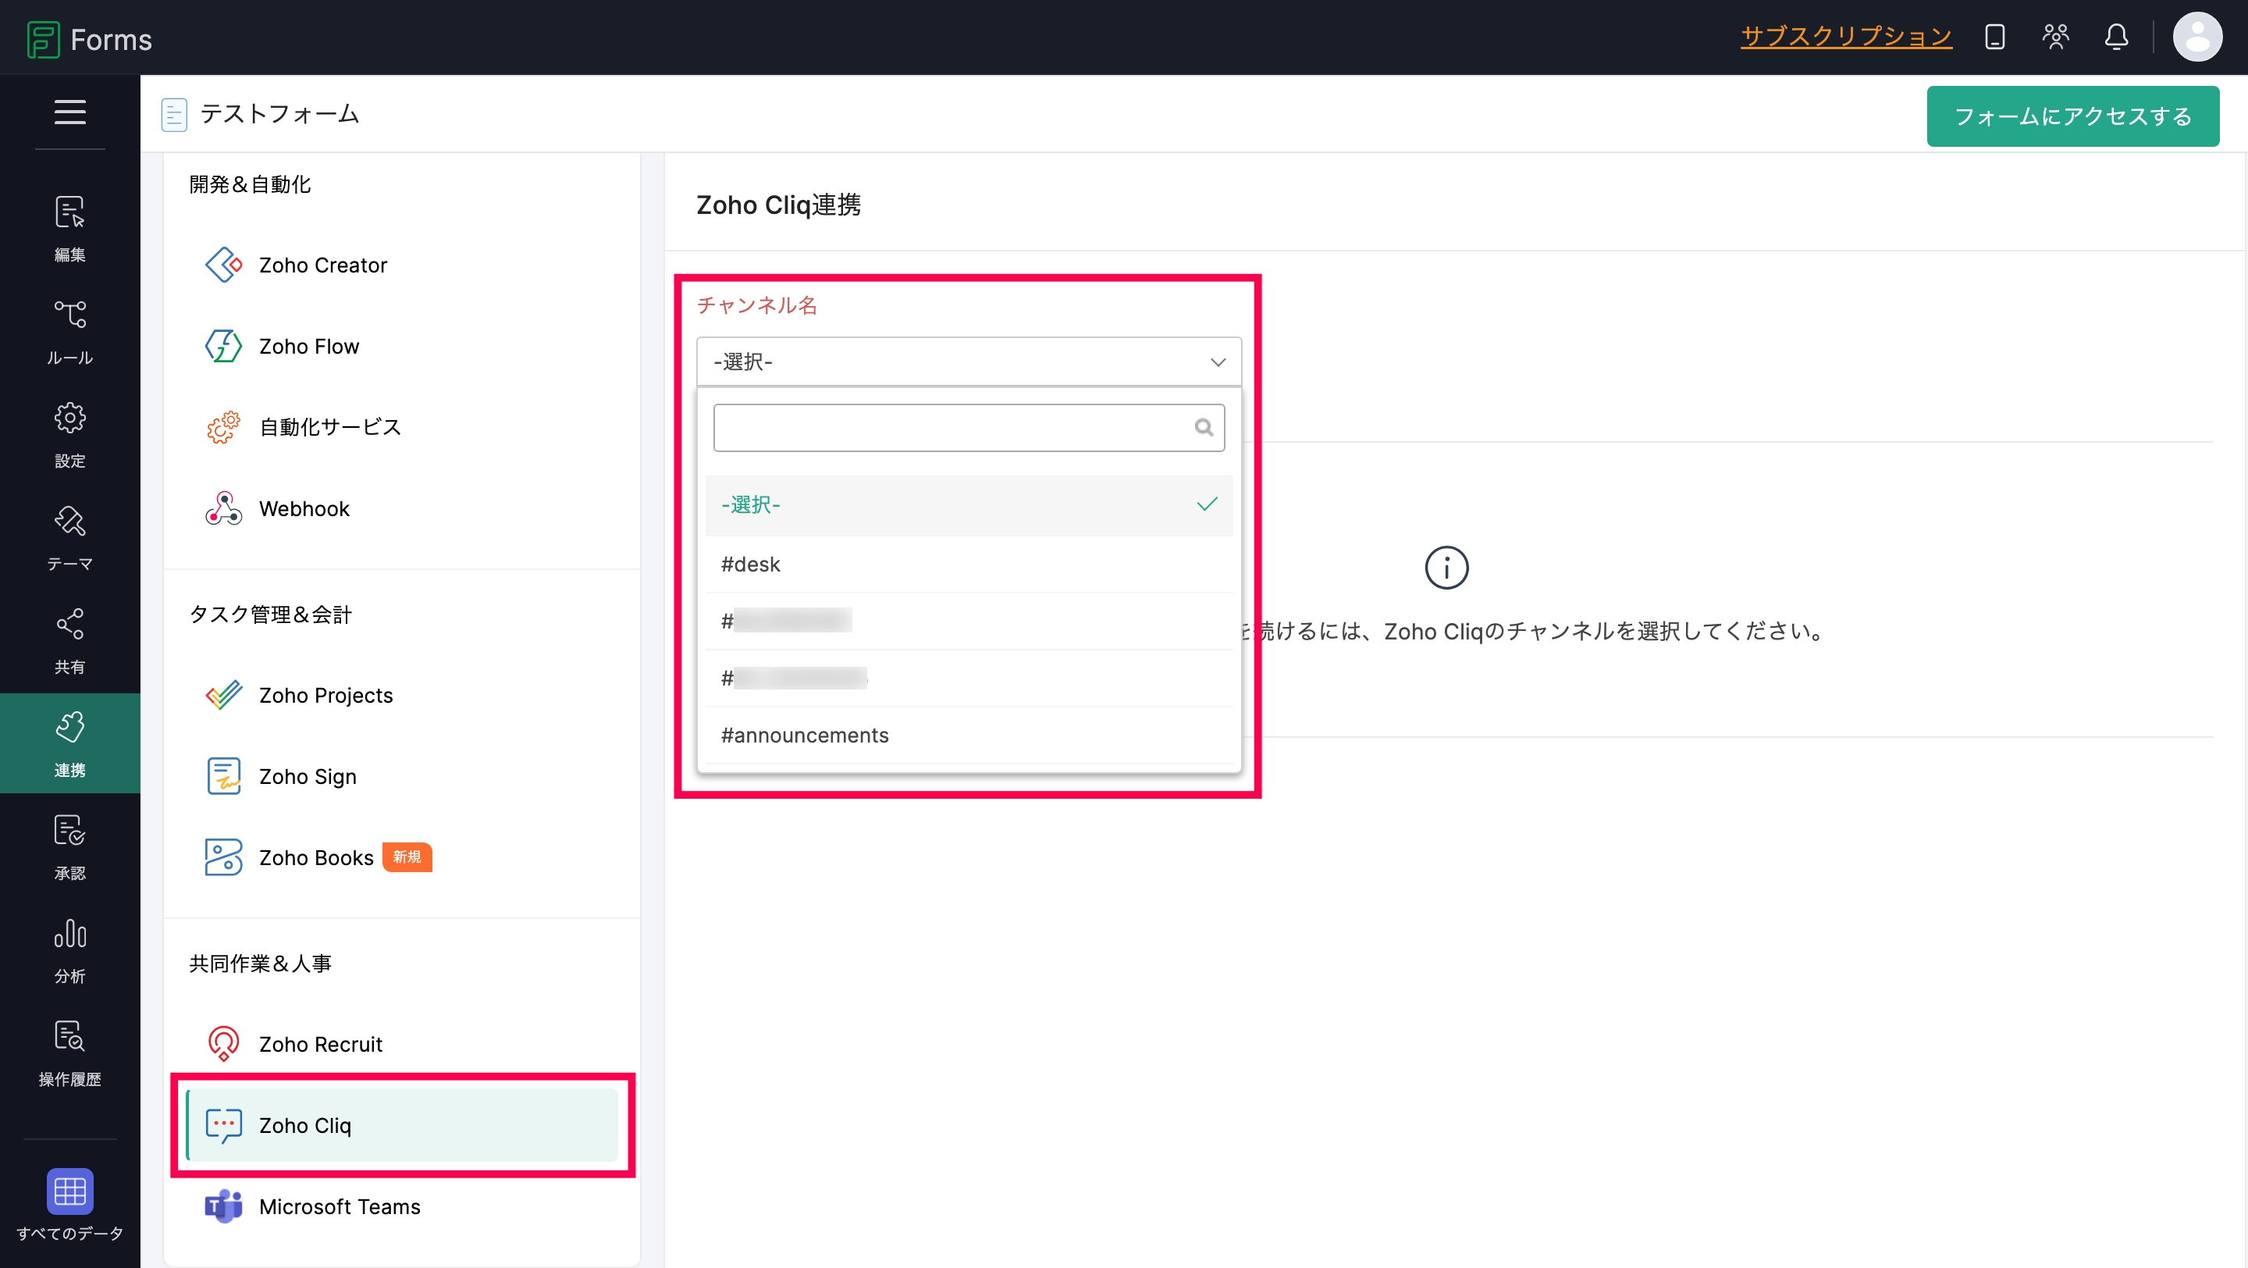Open the ルール (rules) sidebar section
This screenshot has width=2248, height=1268.
[x=69, y=332]
